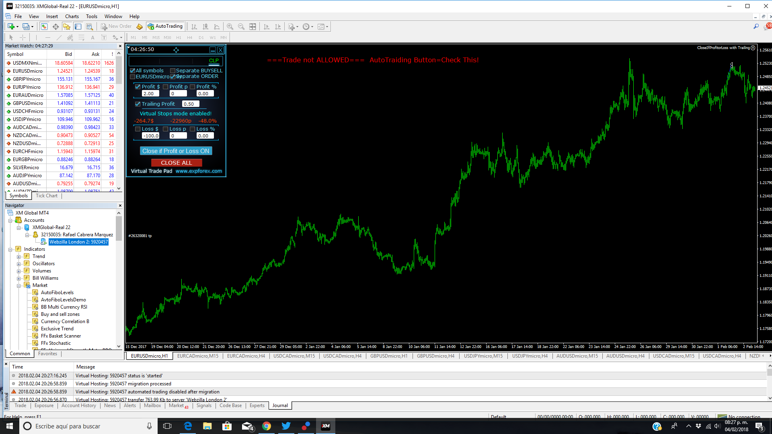Toggle the Trailing Profit checkbox
772x434 pixels.
tap(138, 104)
